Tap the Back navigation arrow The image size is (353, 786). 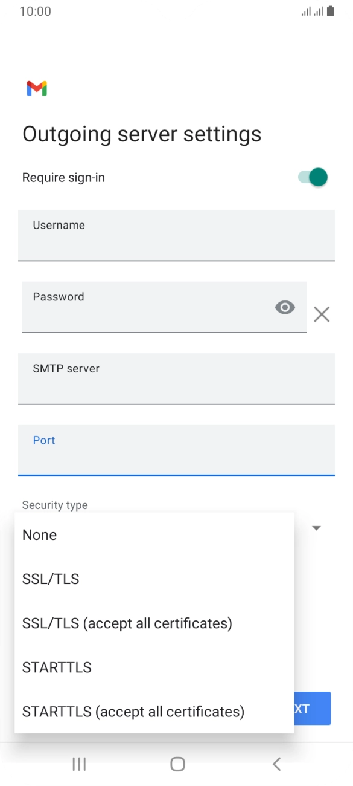click(276, 764)
